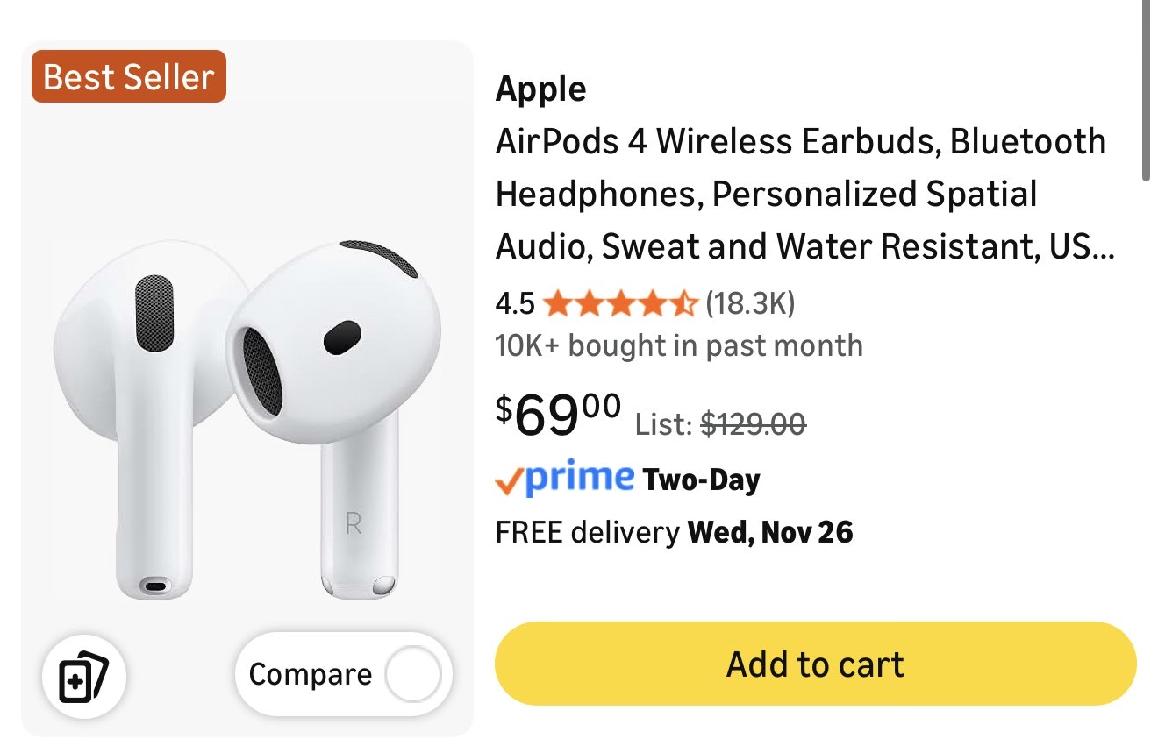This screenshot has width=1158, height=753.
Task: Click the "List:" price label
Action: [662, 425]
